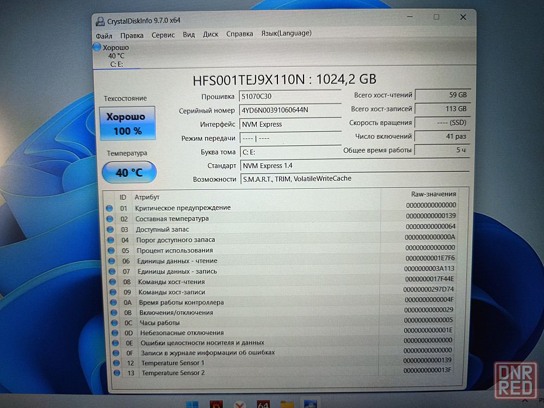Open the Сервис menu

tap(163, 35)
